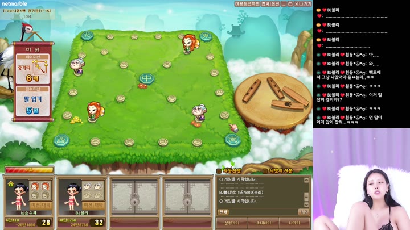
Task: Select the grey-haired granny piece near 南 corner
Action: click(199, 112)
